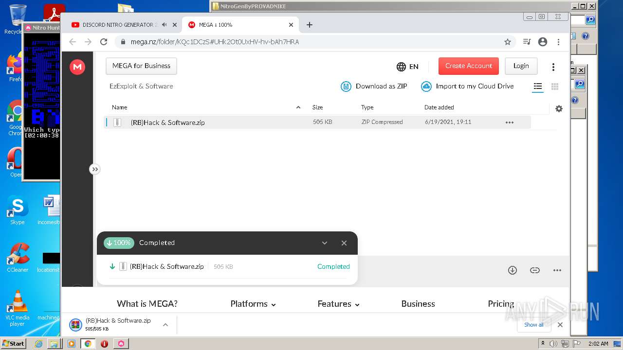Open Chrome three-dot menu

[558, 42]
